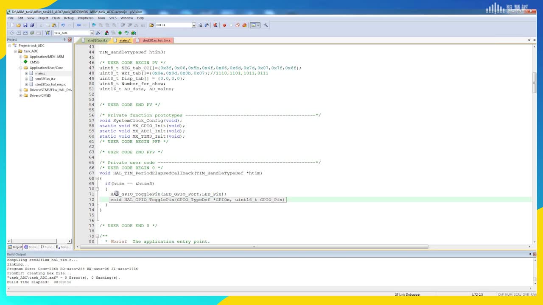Collapse the comment fold at line 79
This screenshot has height=305, width=543.
click(x=97, y=236)
